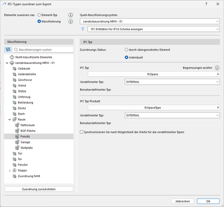Image resolution: width=224 pixels, height=207 pixels.
Task: Collapse the Raum tree node
Action: coord(10,119)
